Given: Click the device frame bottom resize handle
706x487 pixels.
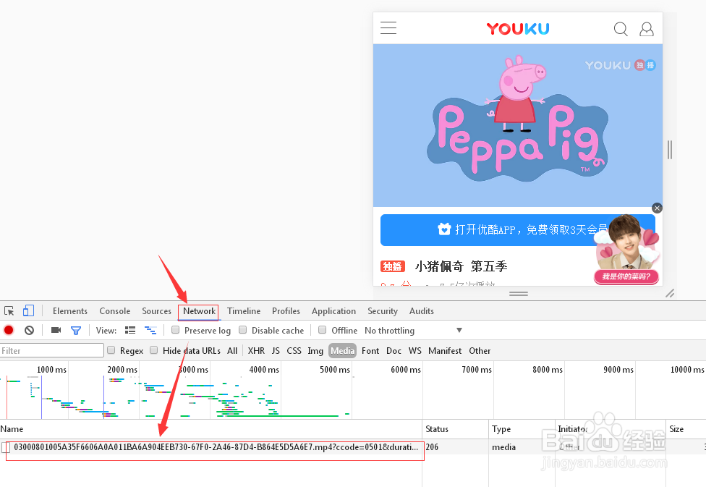Looking at the screenshot, I should [518, 293].
